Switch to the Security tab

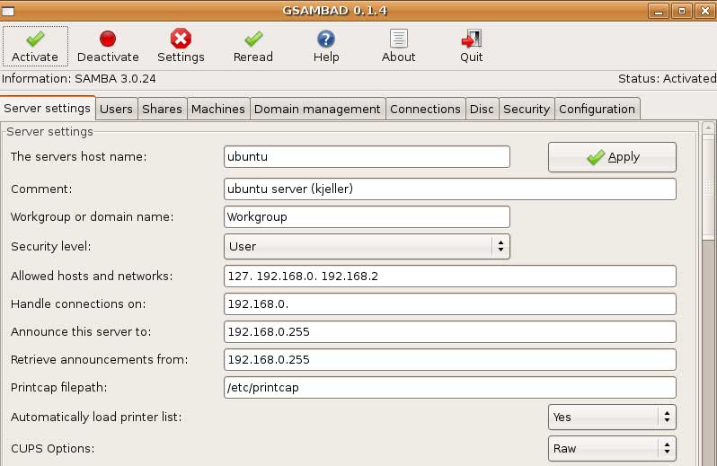tap(527, 110)
